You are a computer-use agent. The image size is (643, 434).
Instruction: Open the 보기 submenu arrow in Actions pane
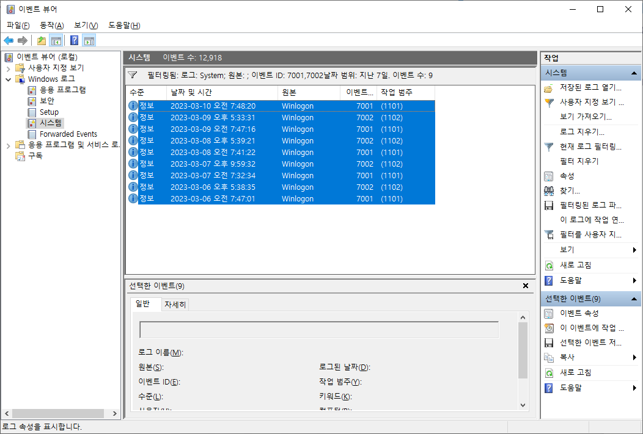point(634,249)
